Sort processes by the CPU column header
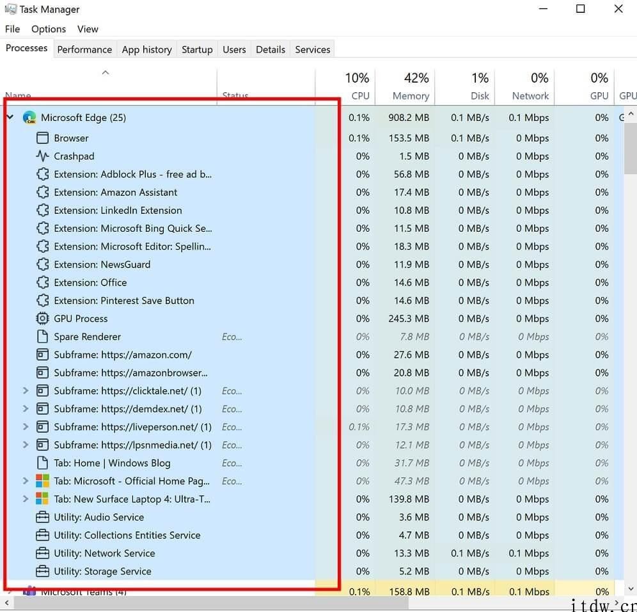 [345, 86]
